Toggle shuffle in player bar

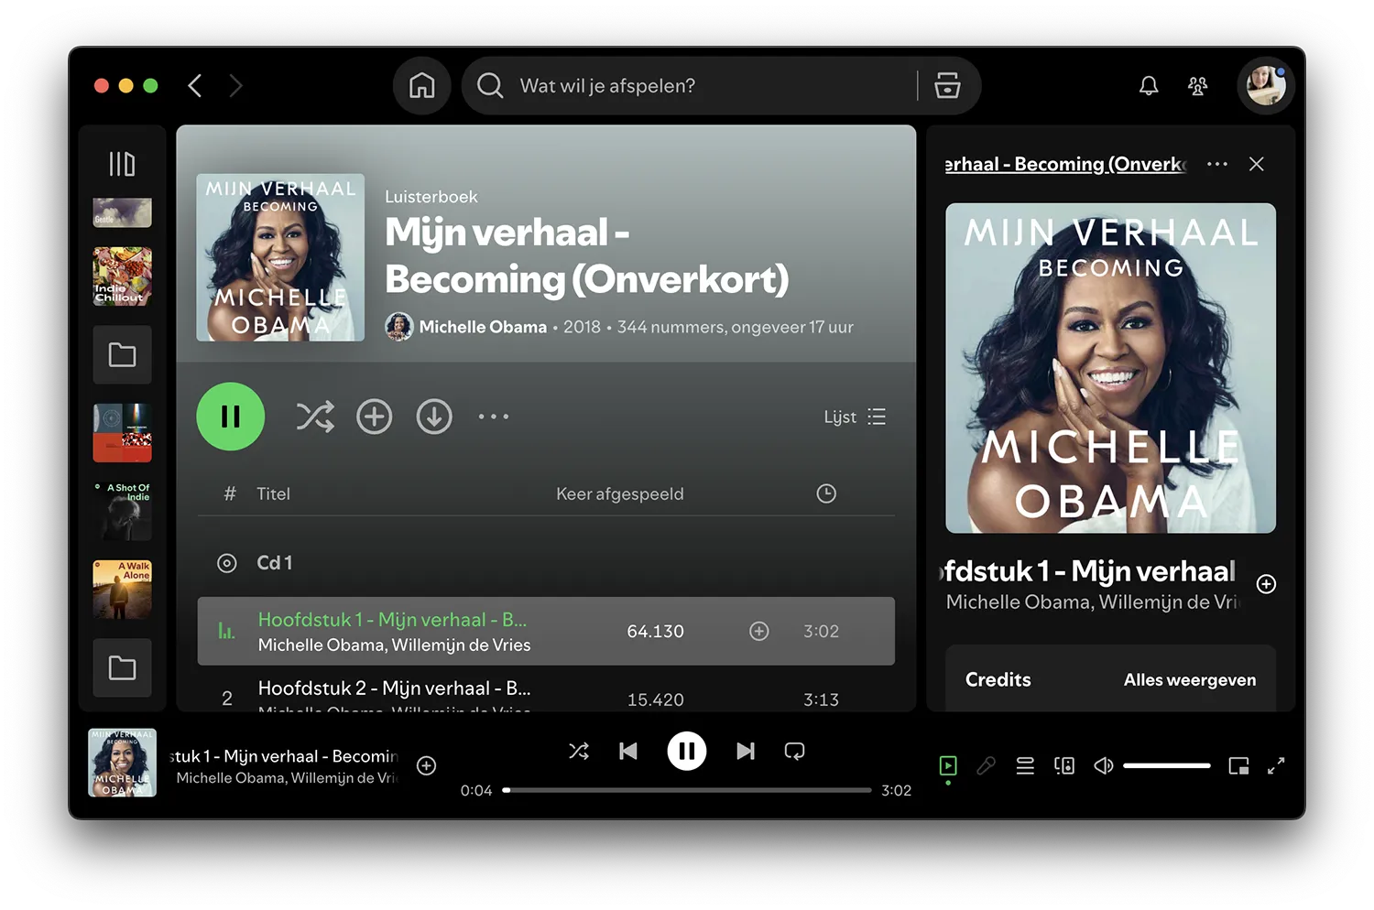point(579,752)
